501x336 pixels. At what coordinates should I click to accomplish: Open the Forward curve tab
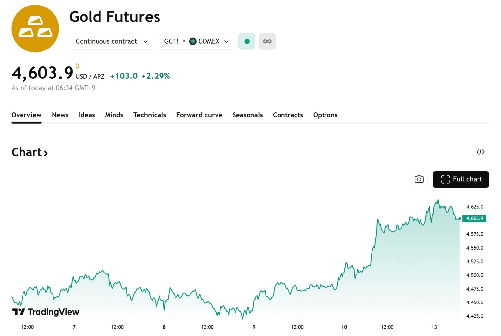coord(199,115)
